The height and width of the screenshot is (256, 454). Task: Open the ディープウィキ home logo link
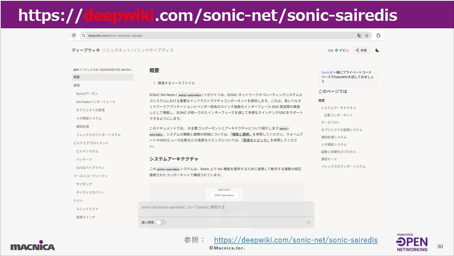click(x=86, y=50)
